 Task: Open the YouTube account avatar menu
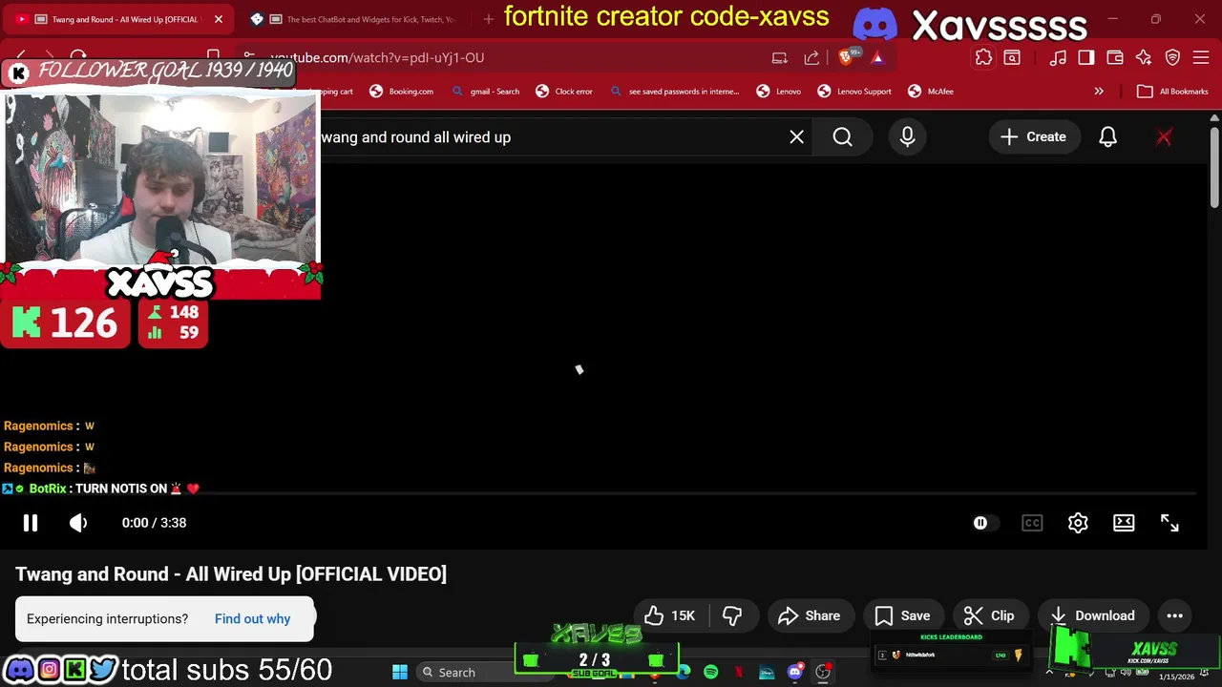pyautogui.click(x=1164, y=137)
